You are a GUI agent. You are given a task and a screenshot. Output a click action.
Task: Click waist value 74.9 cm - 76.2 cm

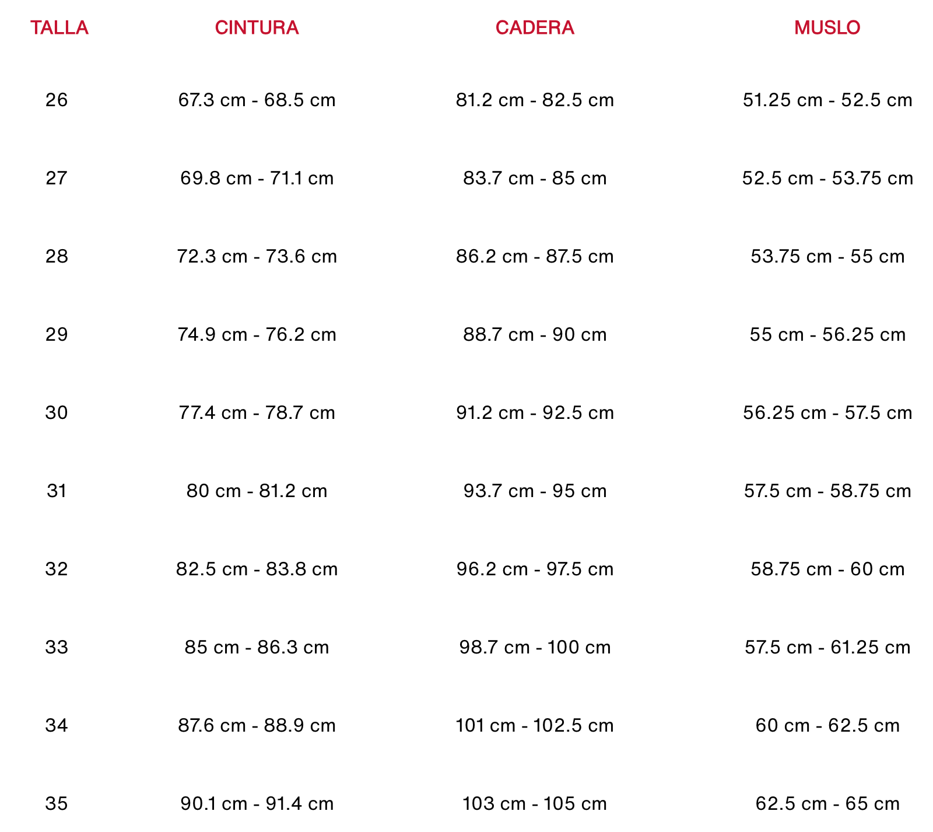(x=257, y=334)
